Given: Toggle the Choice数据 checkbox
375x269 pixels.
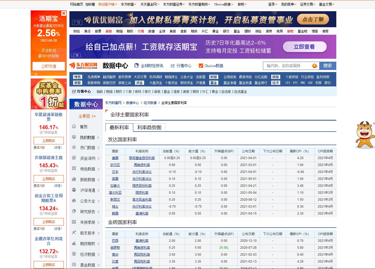Looking at the screenshot, I should pyautogui.click(x=201, y=66).
